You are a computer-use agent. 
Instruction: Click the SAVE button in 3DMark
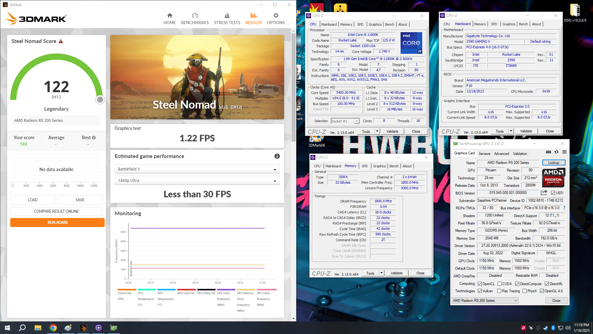pyautogui.click(x=80, y=200)
